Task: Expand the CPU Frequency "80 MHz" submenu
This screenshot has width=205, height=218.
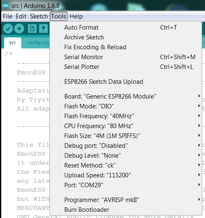Action: [126, 126]
